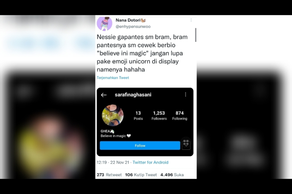Open the 1,253 Followers list

159,116
